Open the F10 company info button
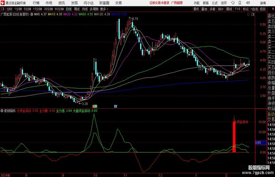 (x=238, y=9)
